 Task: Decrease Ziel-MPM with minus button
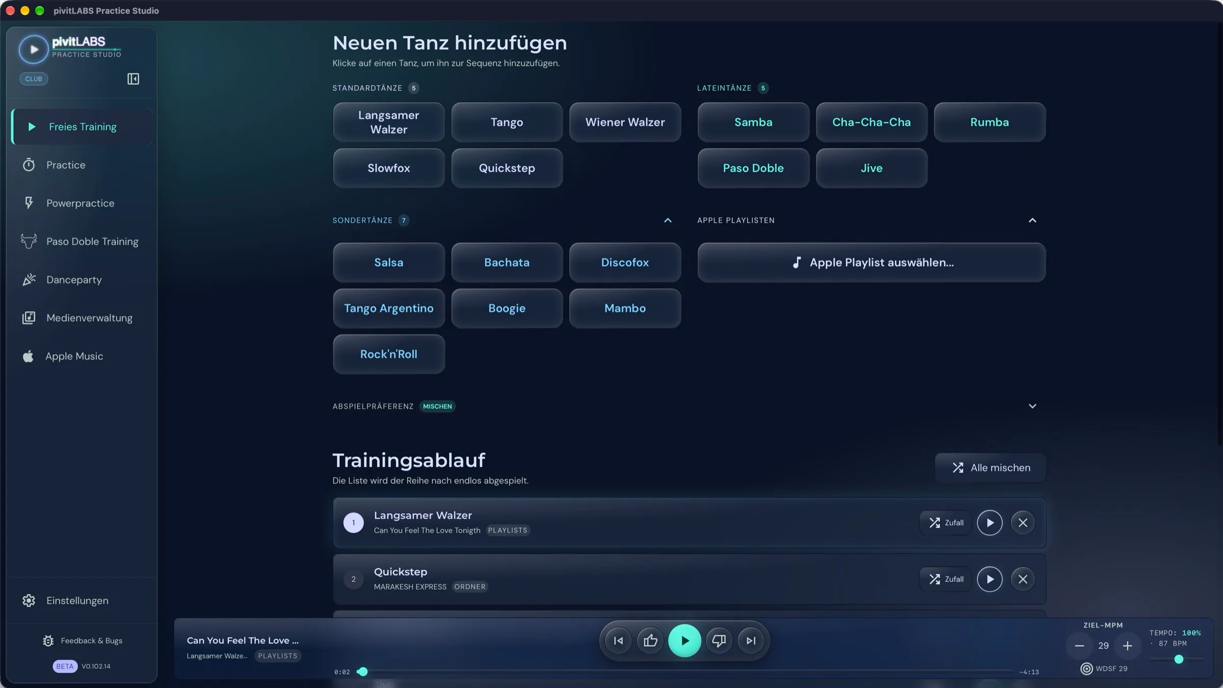(x=1079, y=646)
